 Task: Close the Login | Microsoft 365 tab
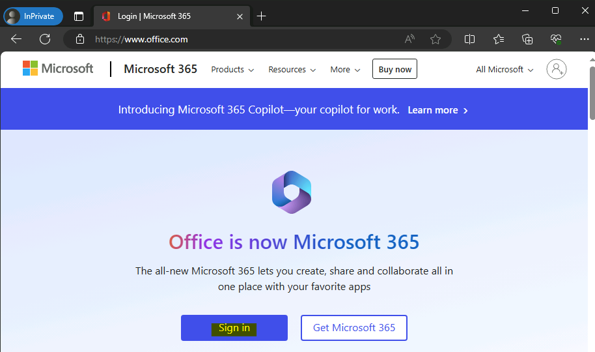240,16
